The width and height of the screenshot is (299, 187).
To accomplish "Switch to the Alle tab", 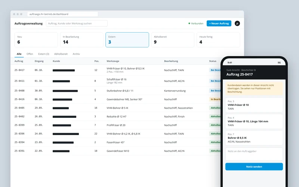I will [x=19, y=54].
